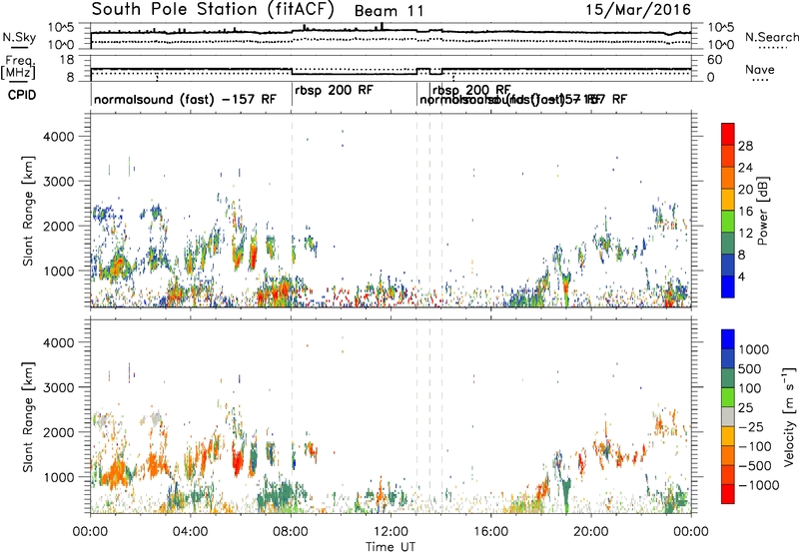This screenshot has height=553, width=799.
Task: Click the 'normalsound (fast) -157 RF' label at midnight
Action: pyautogui.click(x=185, y=99)
